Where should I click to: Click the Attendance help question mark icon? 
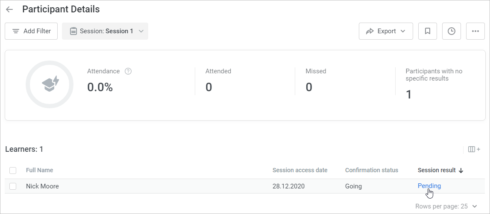pyautogui.click(x=128, y=71)
